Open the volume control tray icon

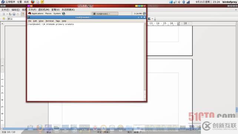[179, 2]
